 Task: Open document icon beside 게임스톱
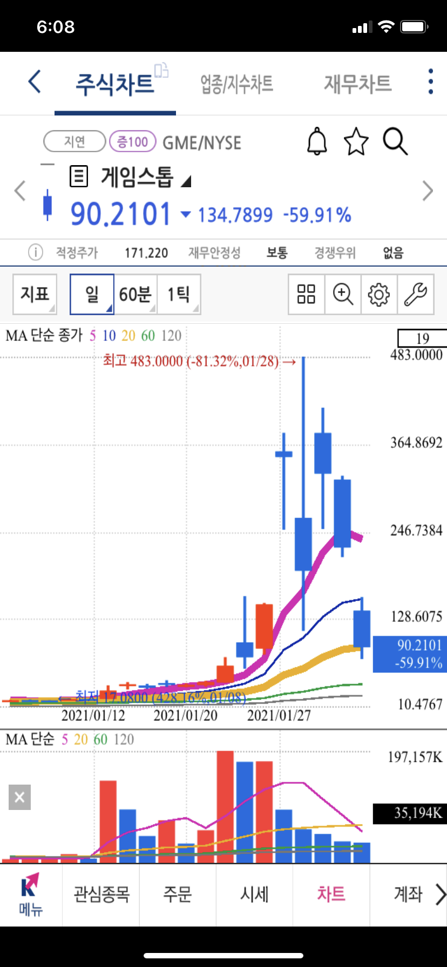click(79, 176)
